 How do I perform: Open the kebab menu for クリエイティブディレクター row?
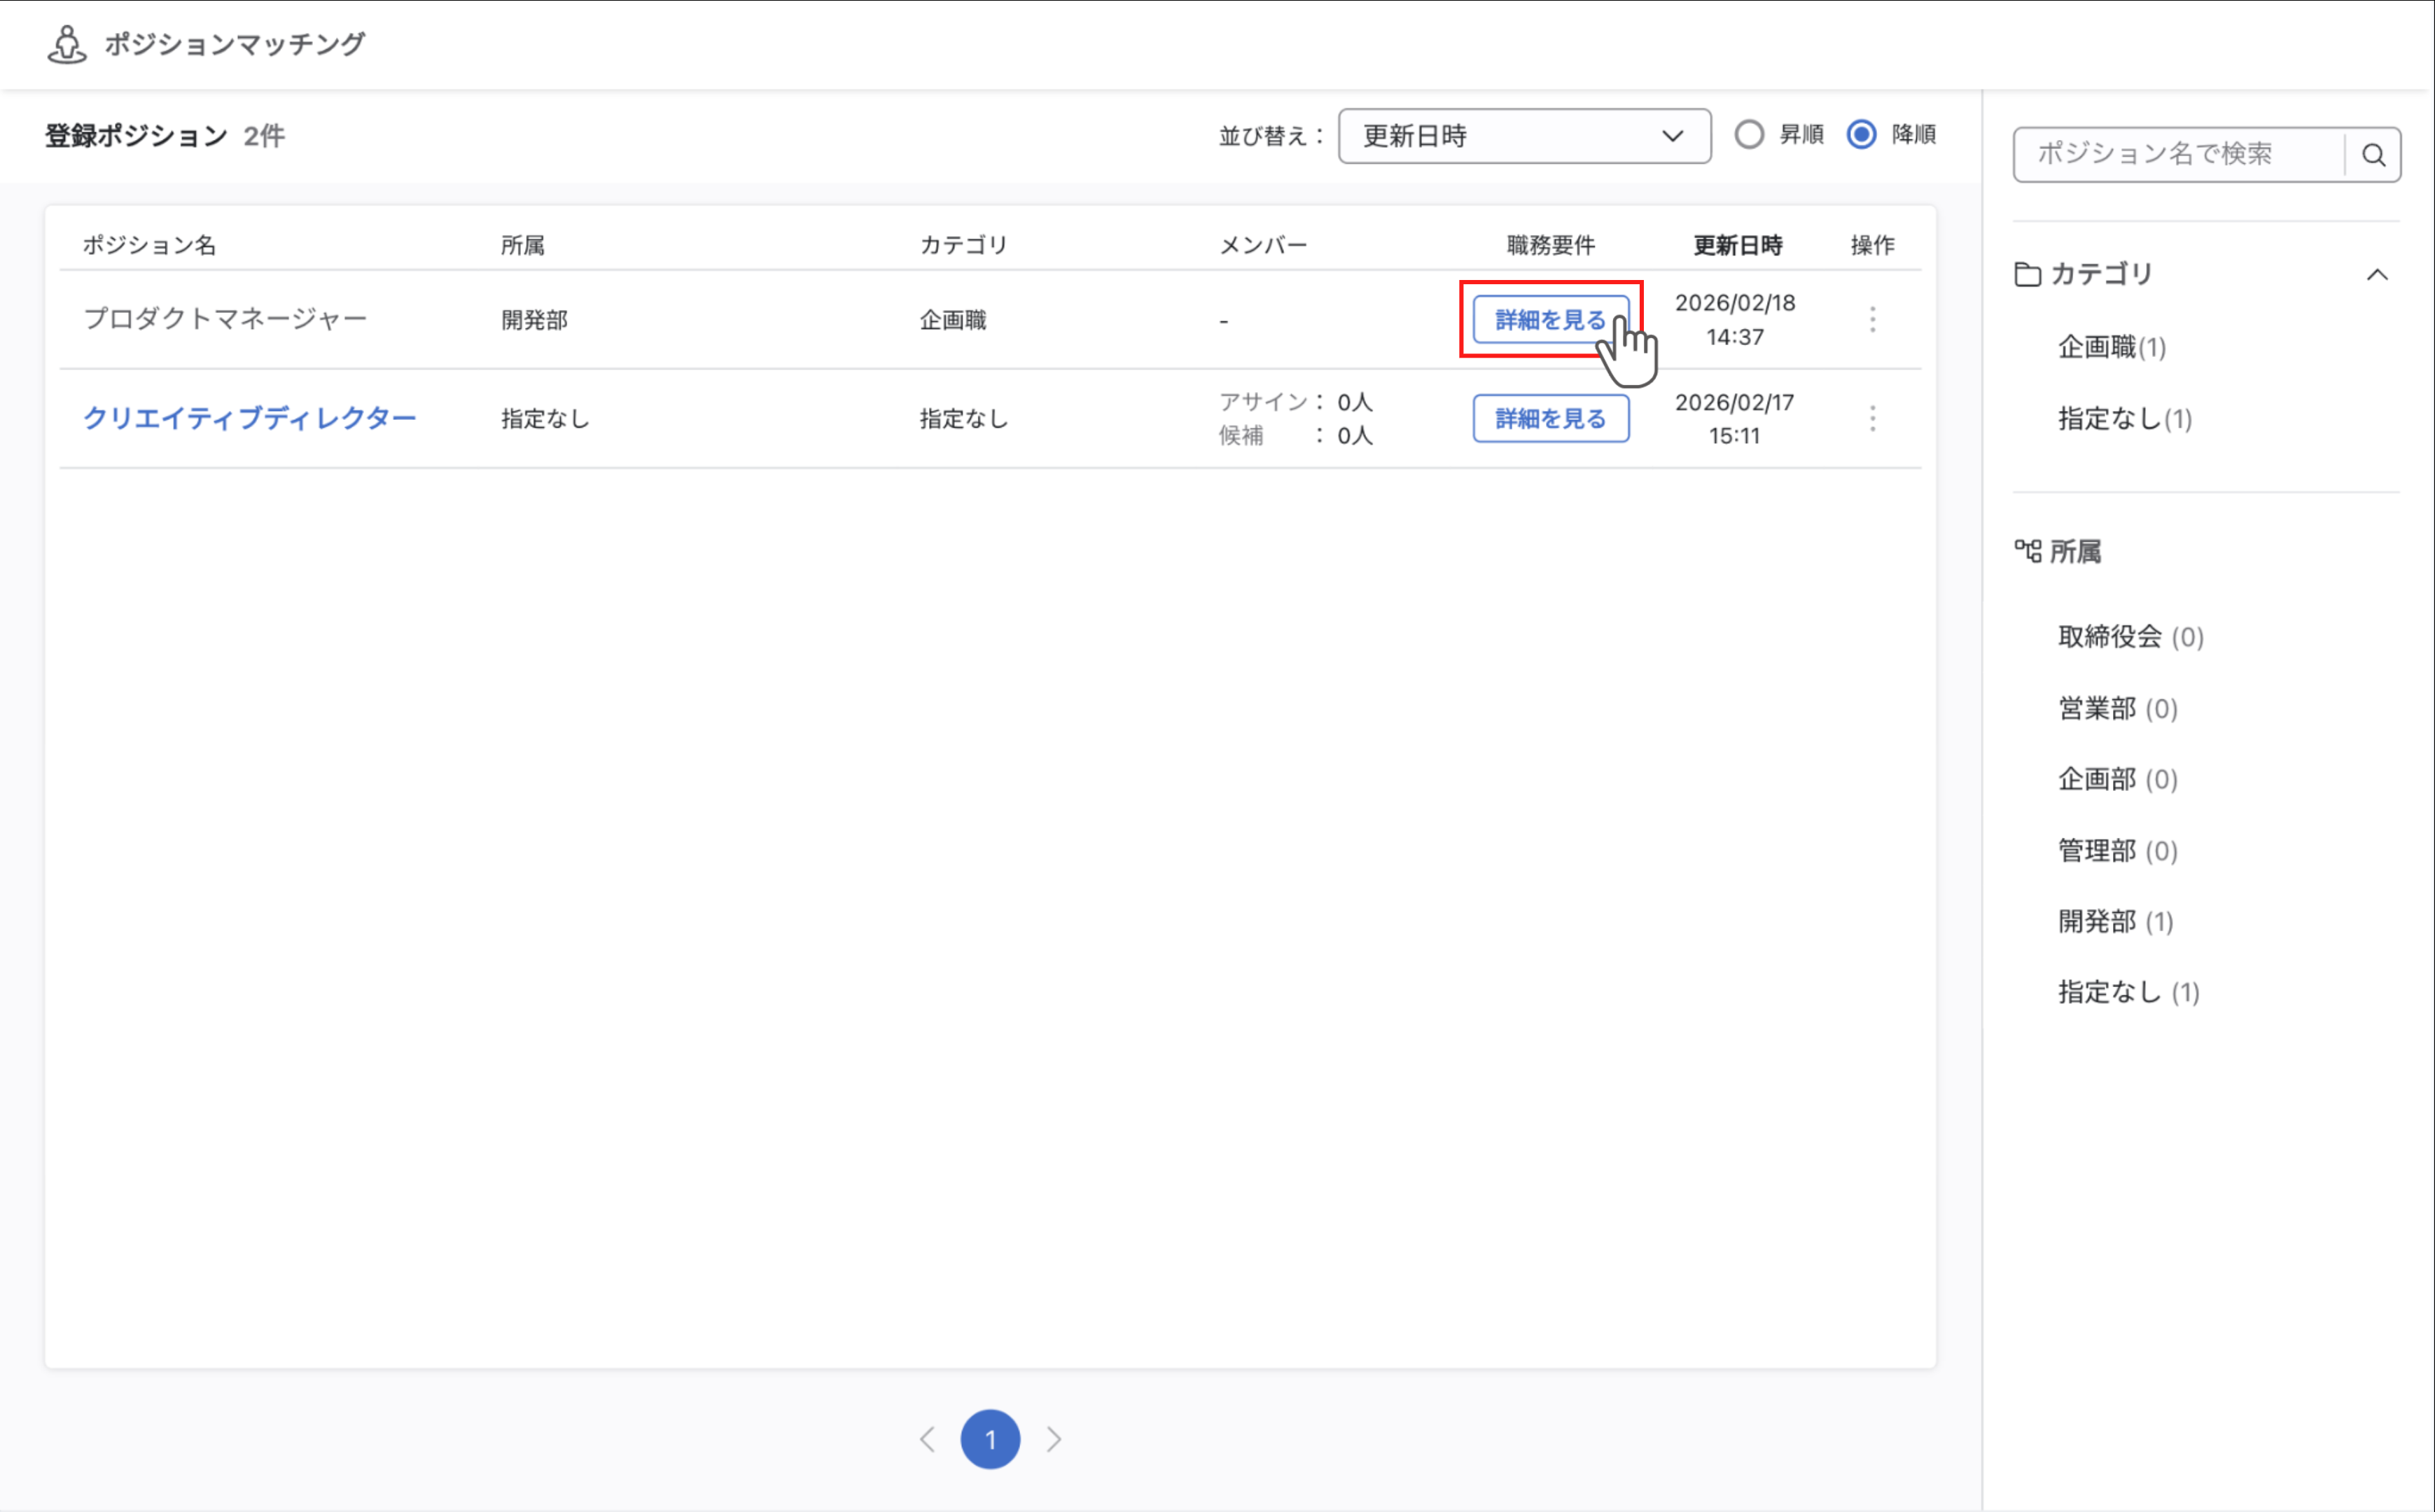pos(1871,418)
